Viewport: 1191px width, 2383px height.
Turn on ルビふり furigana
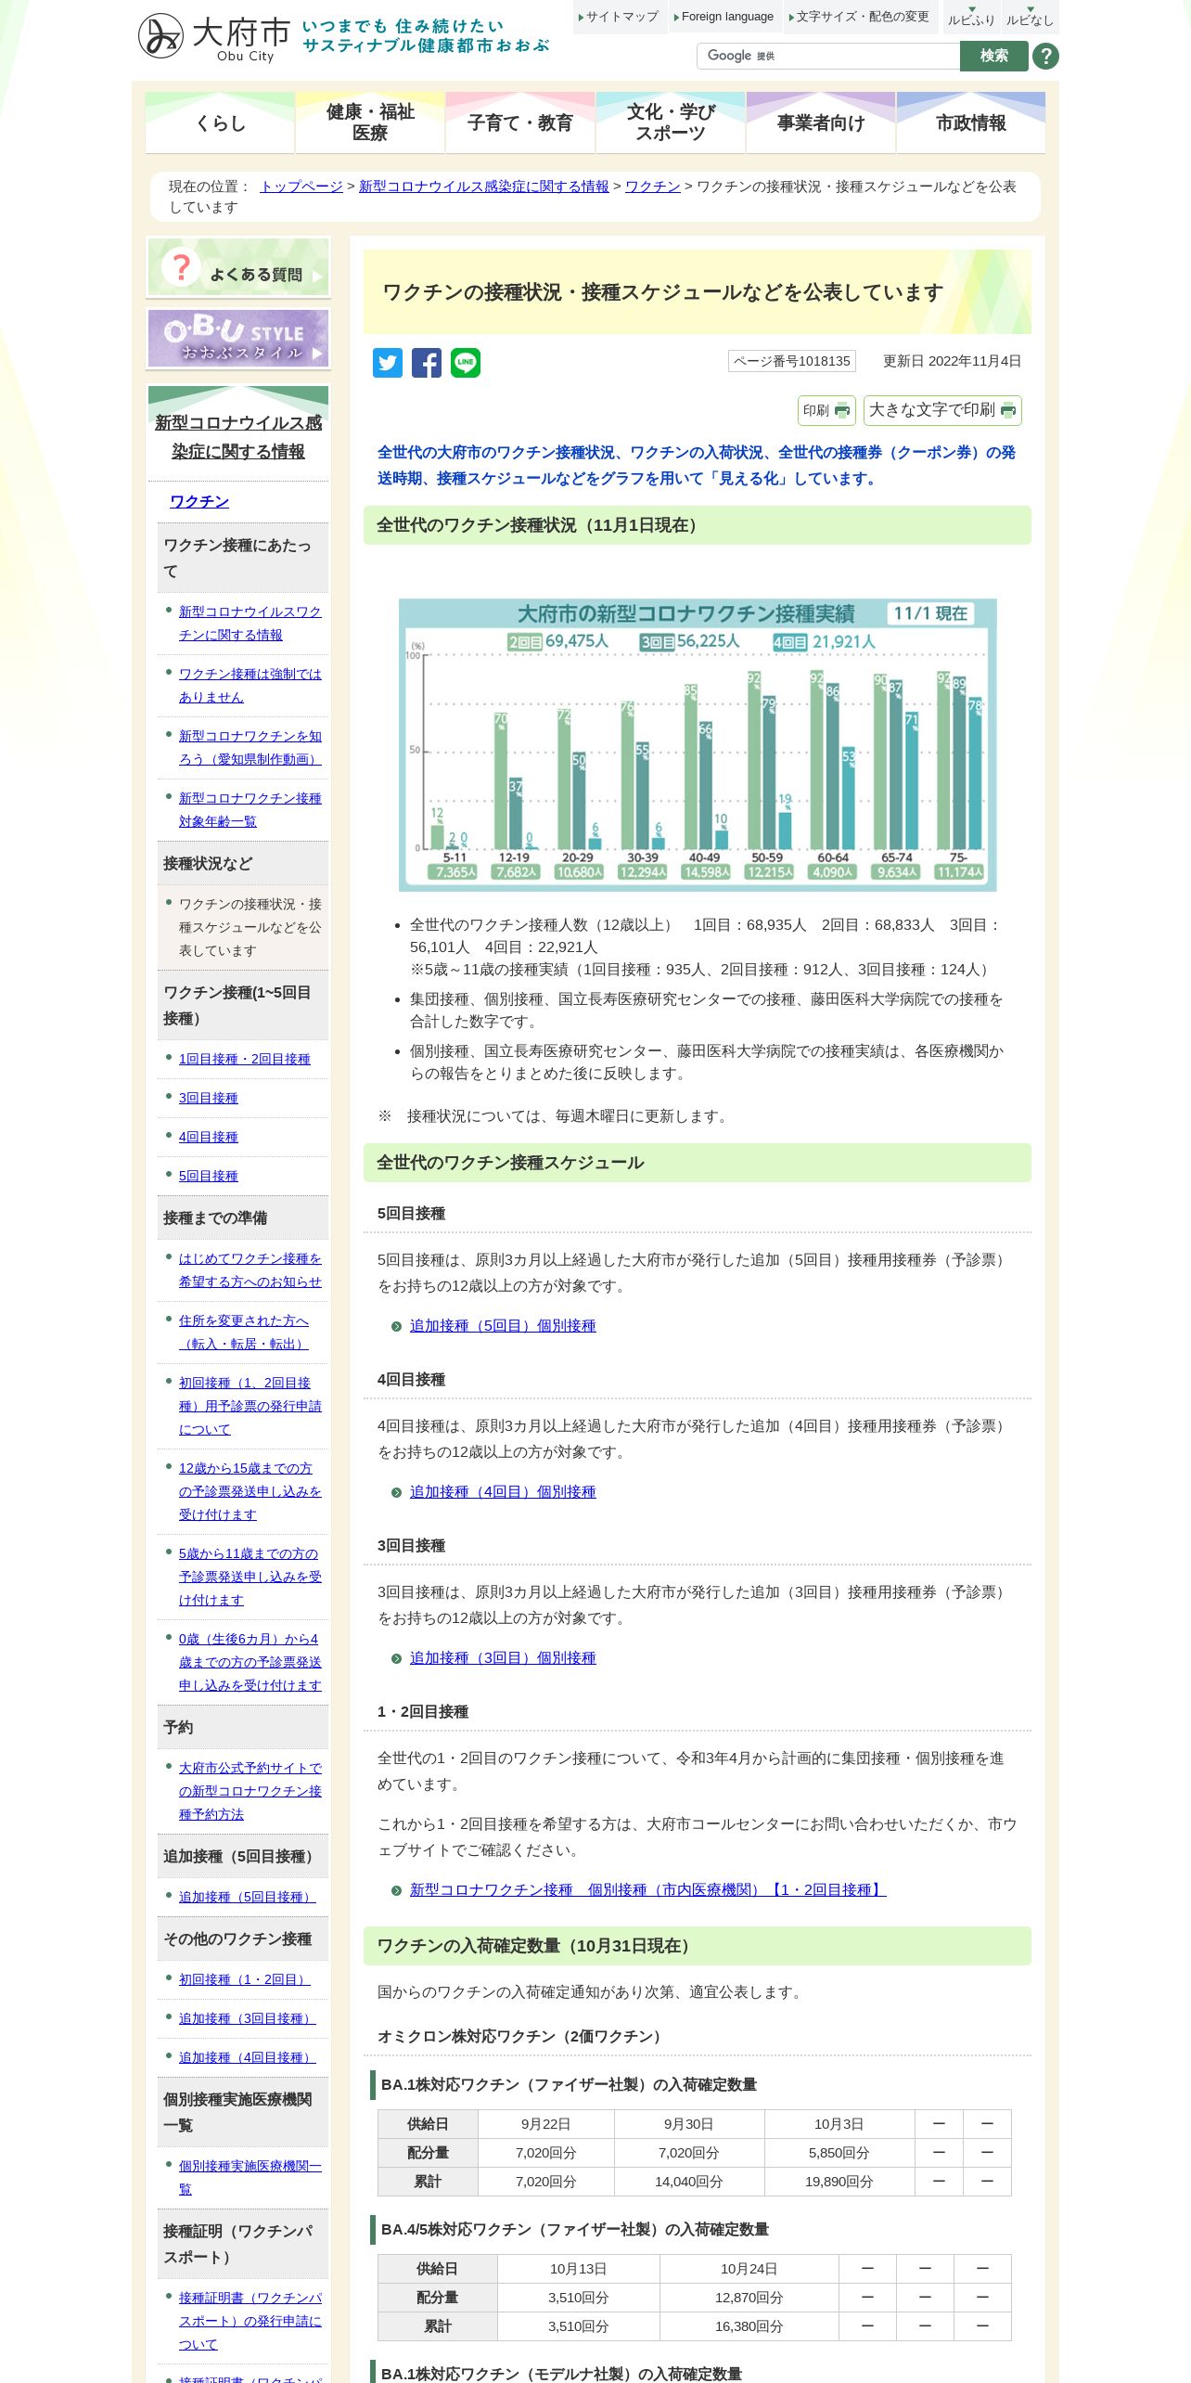coord(971,17)
